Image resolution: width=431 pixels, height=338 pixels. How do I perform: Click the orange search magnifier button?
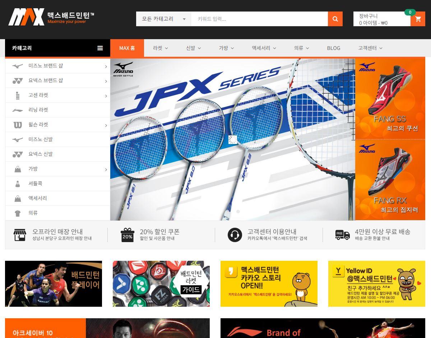pyautogui.click(x=335, y=19)
